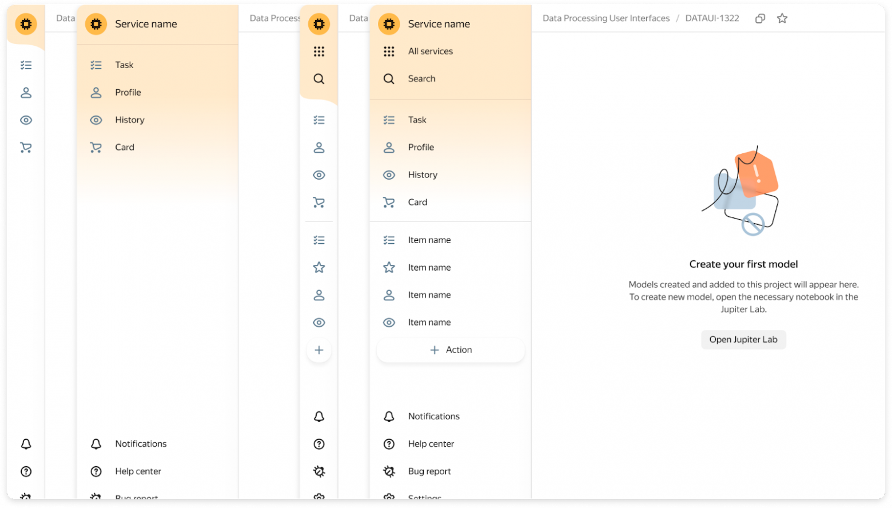Select the checklist icon directly below the search magnifier icon

pos(319,120)
